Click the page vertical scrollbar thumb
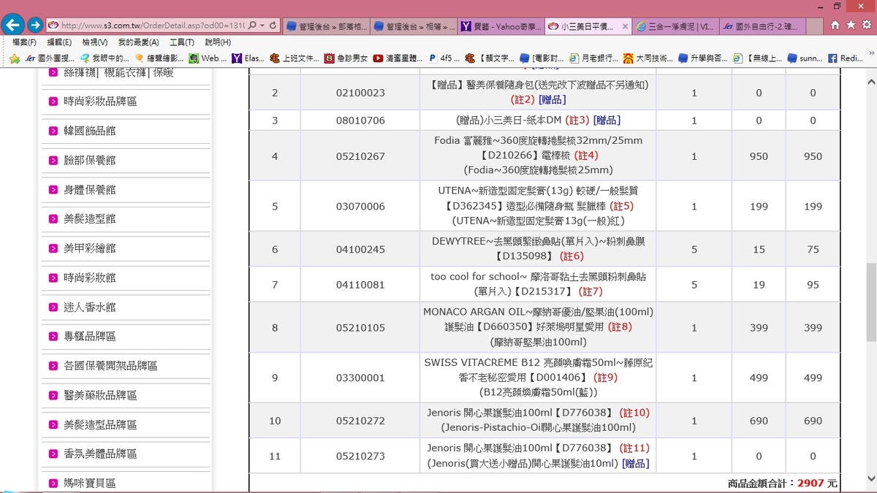This screenshot has height=493, width=877. tap(871, 302)
